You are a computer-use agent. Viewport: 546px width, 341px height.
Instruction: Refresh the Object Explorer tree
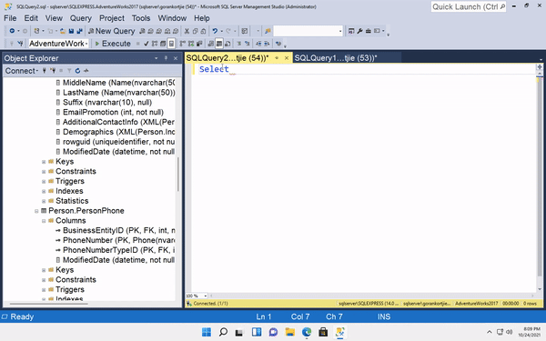(x=77, y=71)
